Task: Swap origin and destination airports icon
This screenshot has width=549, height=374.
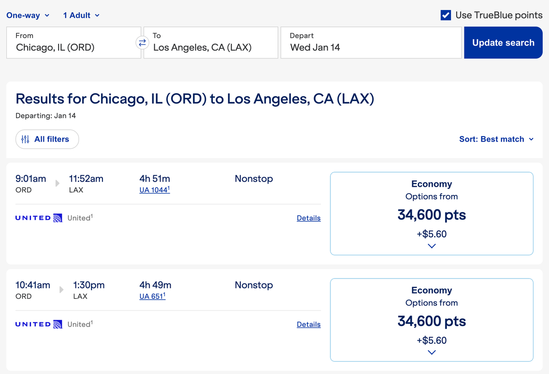Action: coord(142,42)
